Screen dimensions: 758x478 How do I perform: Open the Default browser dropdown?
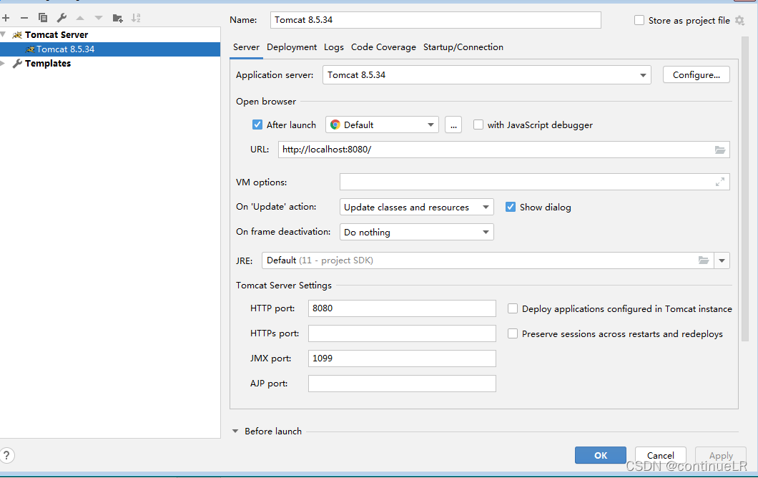coord(382,125)
